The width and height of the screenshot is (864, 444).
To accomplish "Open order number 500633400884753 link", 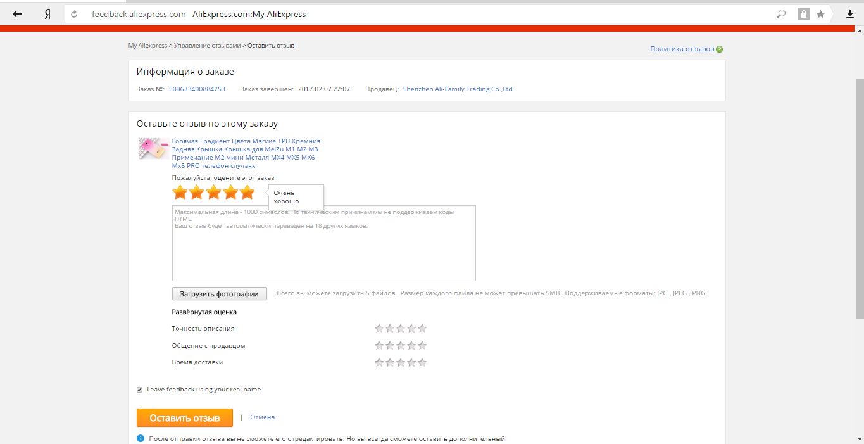I will coord(197,89).
